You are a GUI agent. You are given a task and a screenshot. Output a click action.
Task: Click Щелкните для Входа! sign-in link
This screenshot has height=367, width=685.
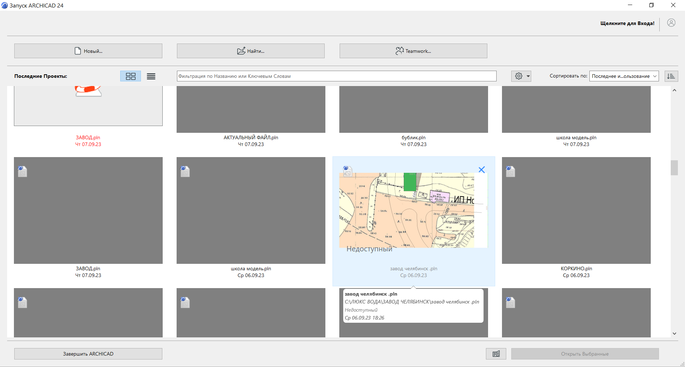tap(627, 23)
